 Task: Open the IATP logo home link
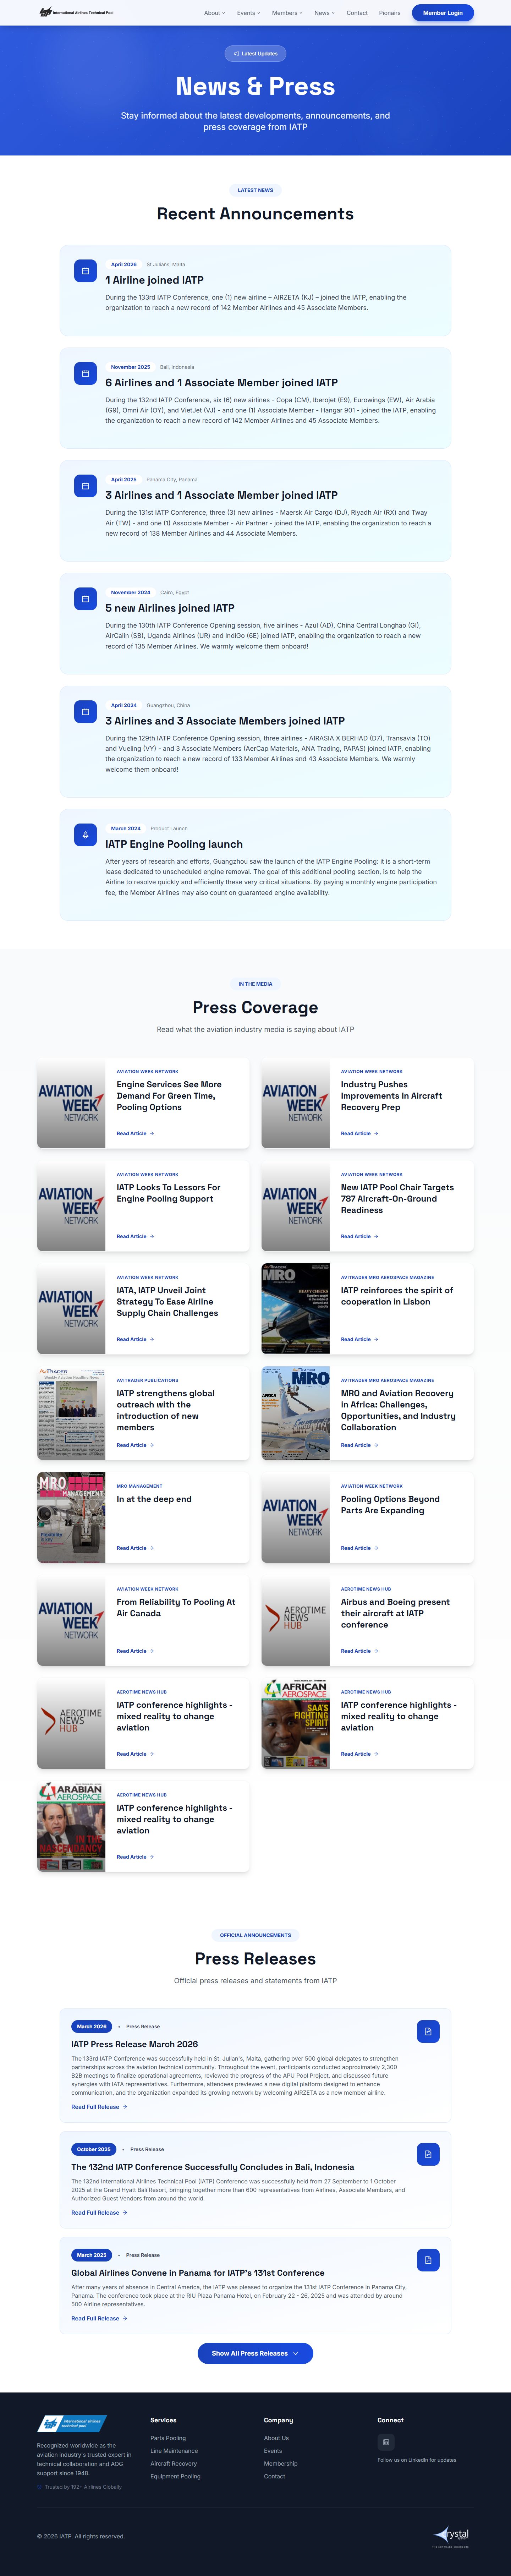coord(76,13)
